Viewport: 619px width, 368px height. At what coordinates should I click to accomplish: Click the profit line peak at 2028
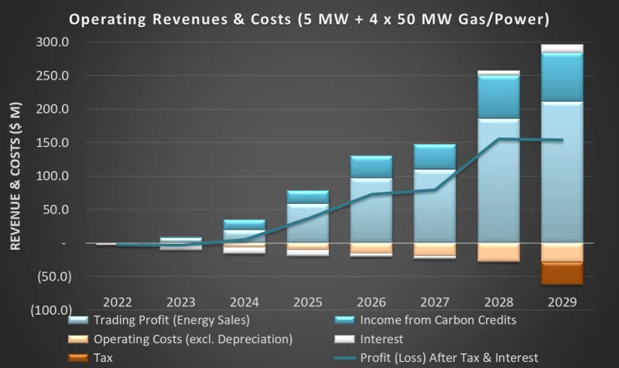(x=498, y=139)
